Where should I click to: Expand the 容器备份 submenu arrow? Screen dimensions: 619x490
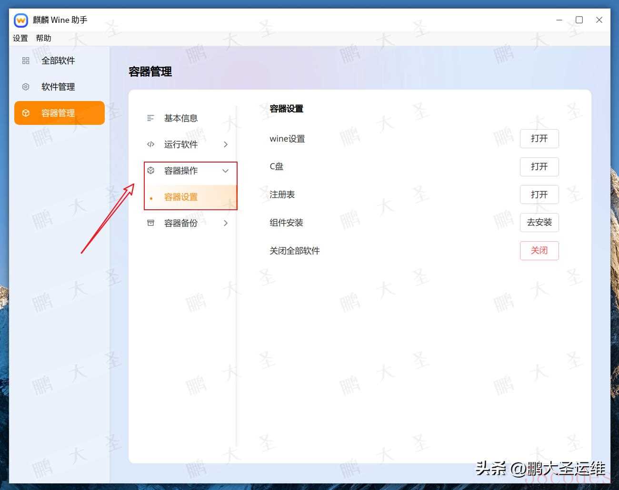coord(226,223)
